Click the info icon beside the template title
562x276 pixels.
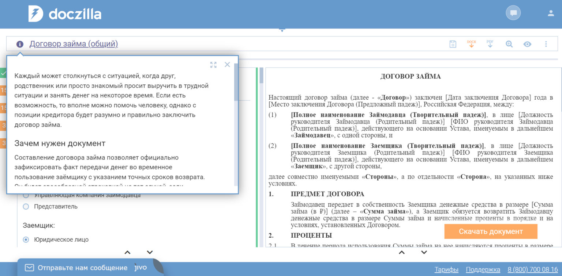point(19,44)
